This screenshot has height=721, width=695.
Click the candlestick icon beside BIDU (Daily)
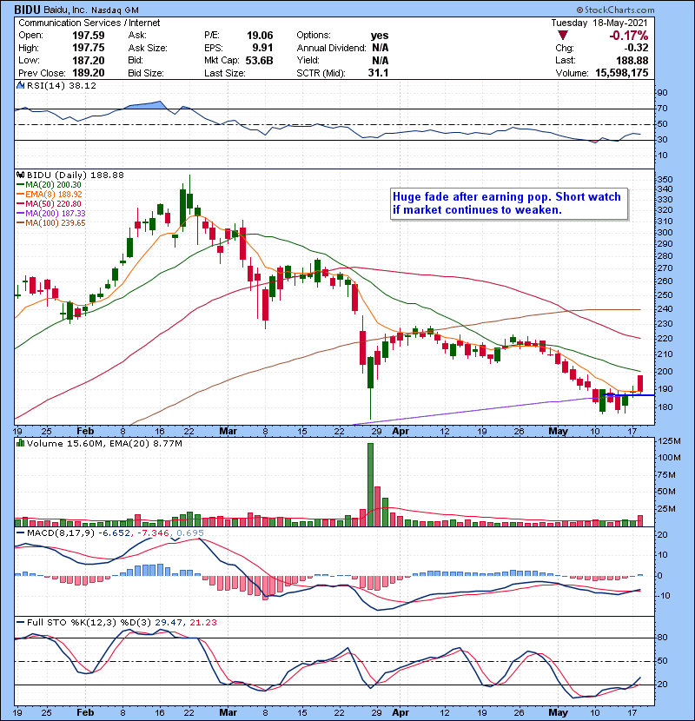point(20,175)
